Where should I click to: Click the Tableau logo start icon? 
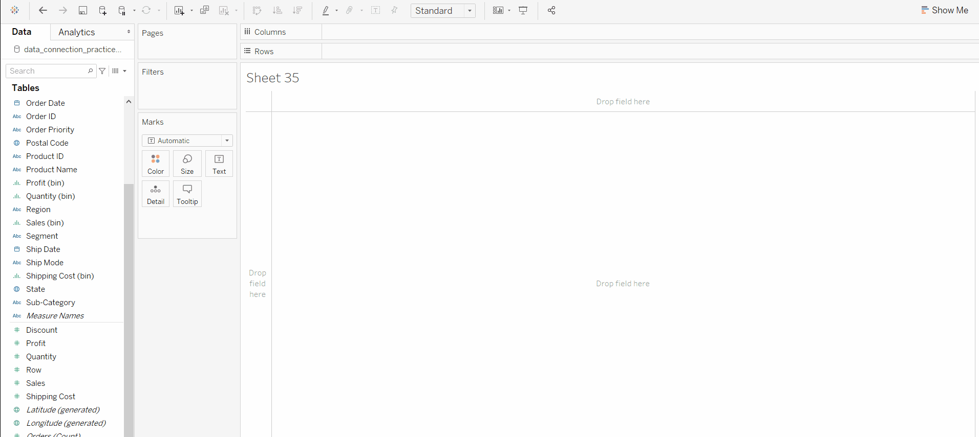15,10
